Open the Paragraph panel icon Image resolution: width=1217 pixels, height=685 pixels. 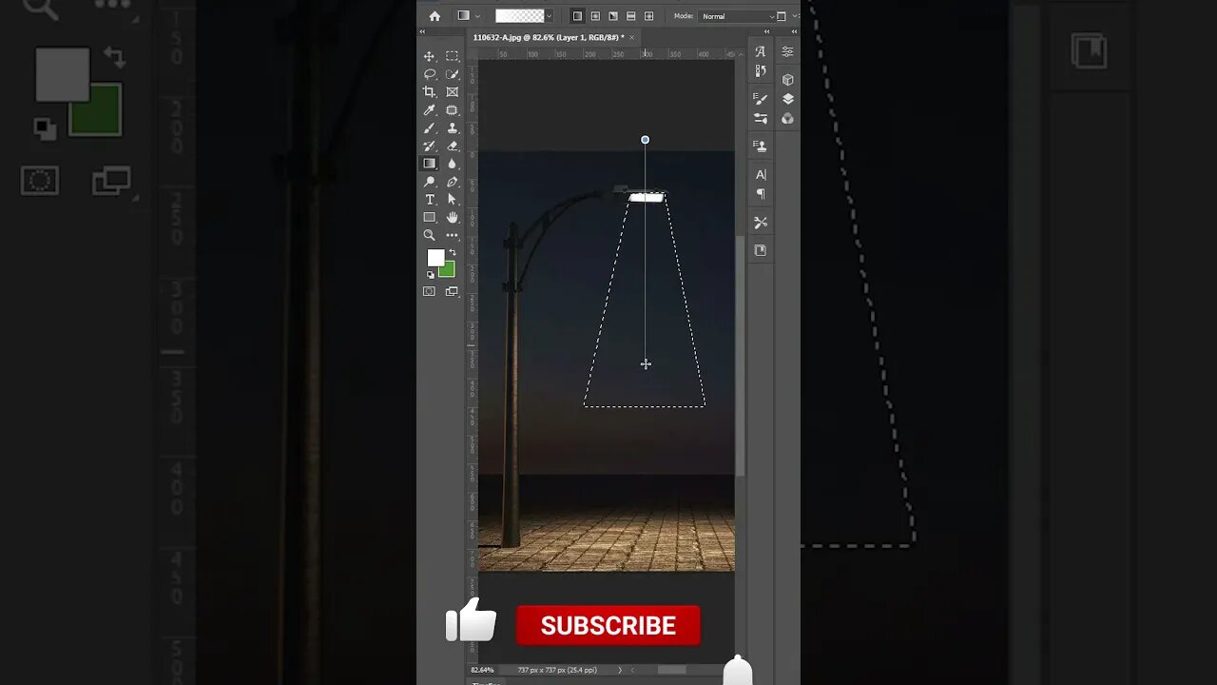[761, 194]
